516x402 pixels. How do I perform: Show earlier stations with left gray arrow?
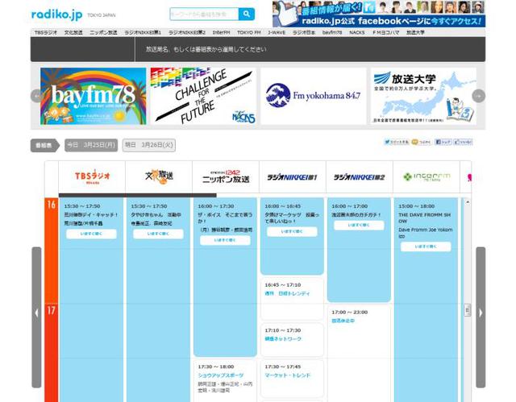click(x=36, y=317)
